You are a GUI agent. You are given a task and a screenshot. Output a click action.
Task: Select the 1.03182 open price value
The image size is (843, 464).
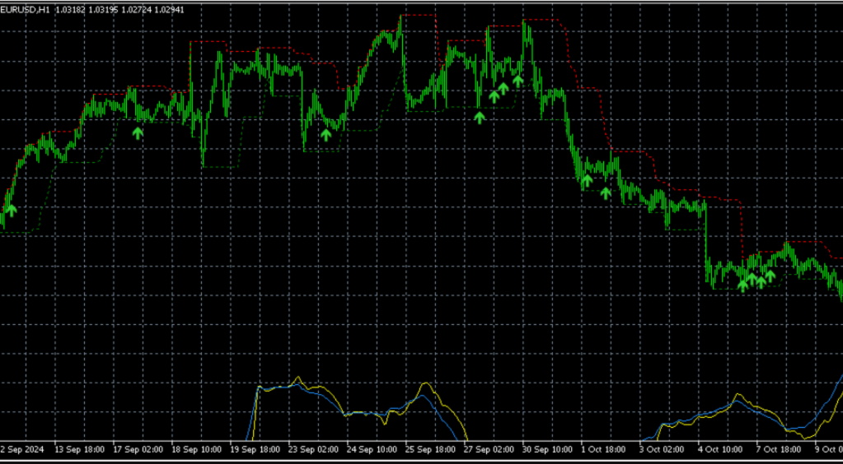tap(70, 10)
